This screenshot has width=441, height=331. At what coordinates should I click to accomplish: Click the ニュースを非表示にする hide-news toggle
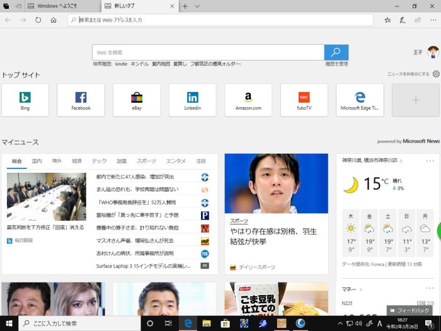pyautogui.click(x=408, y=74)
